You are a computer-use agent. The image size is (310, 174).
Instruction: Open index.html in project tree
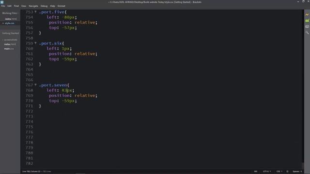pyautogui.click(x=10, y=44)
